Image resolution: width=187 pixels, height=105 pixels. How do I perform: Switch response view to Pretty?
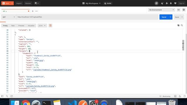point(5,26)
